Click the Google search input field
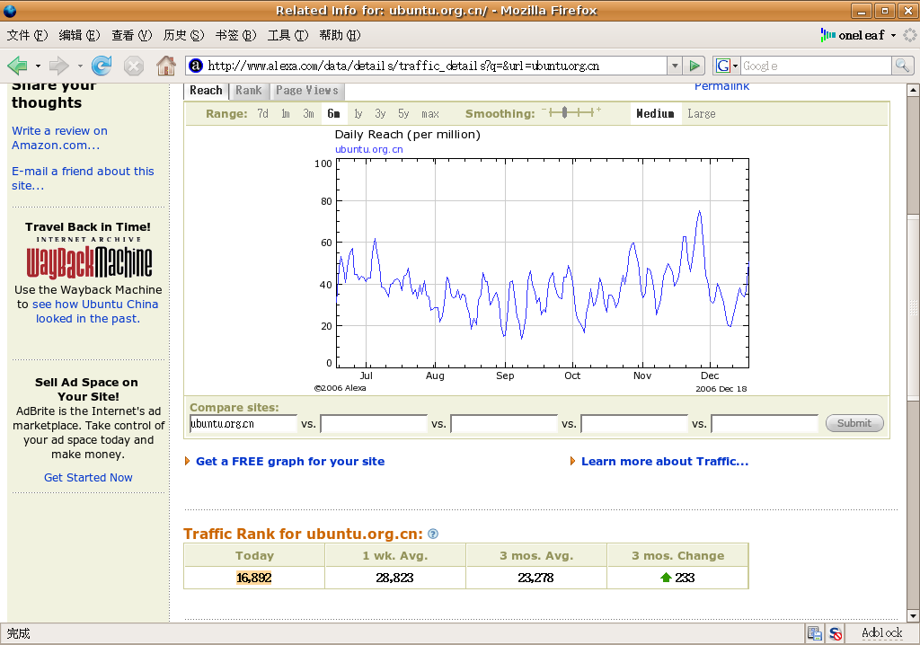The width and height of the screenshot is (920, 645). click(816, 66)
